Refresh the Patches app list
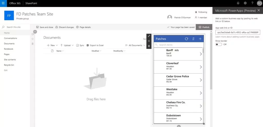This screenshot has height=127, width=263. pyautogui.click(x=186, y=39)
